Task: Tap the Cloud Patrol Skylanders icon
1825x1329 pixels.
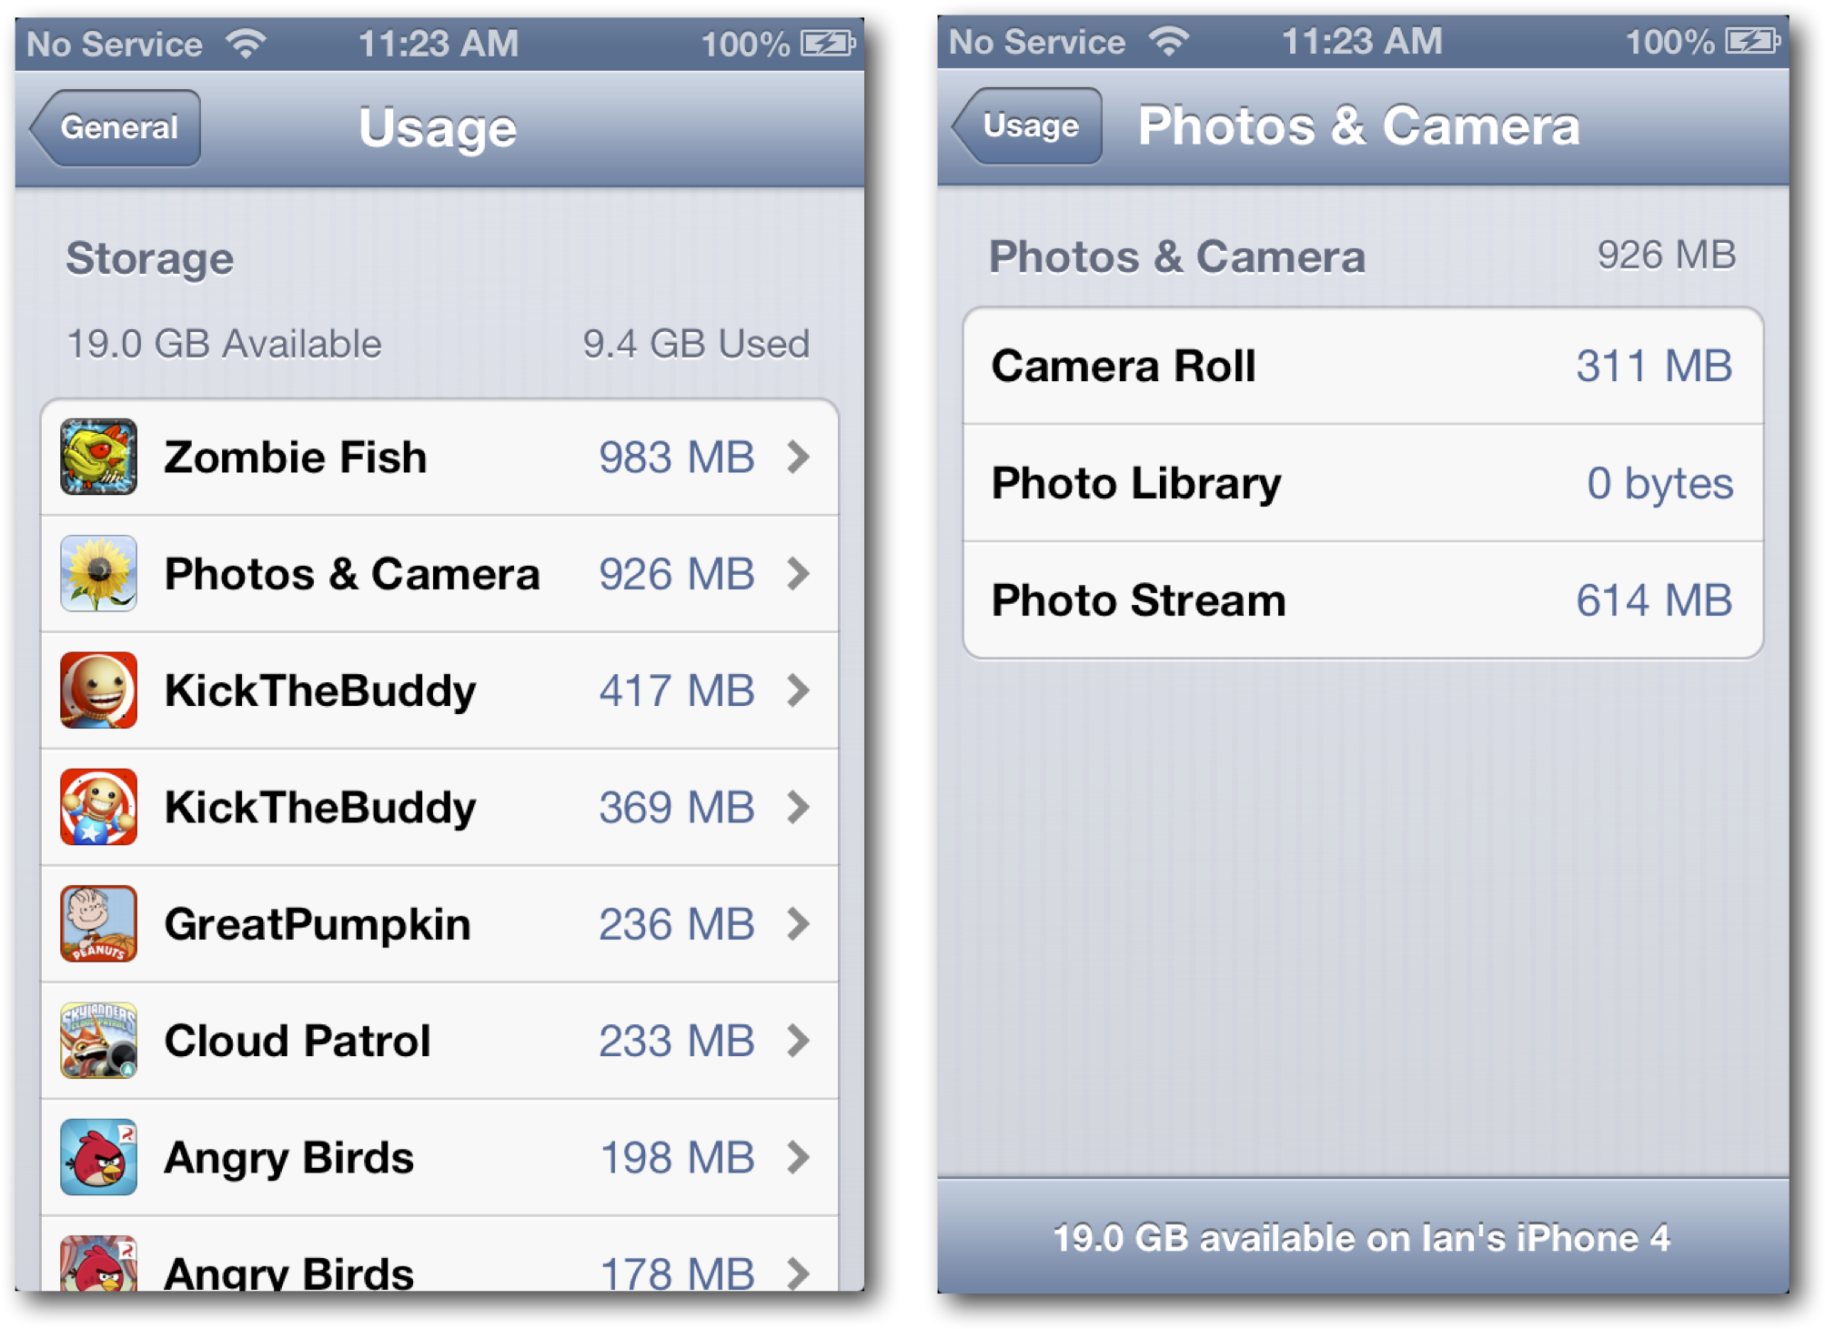Action: (98, 1040)
